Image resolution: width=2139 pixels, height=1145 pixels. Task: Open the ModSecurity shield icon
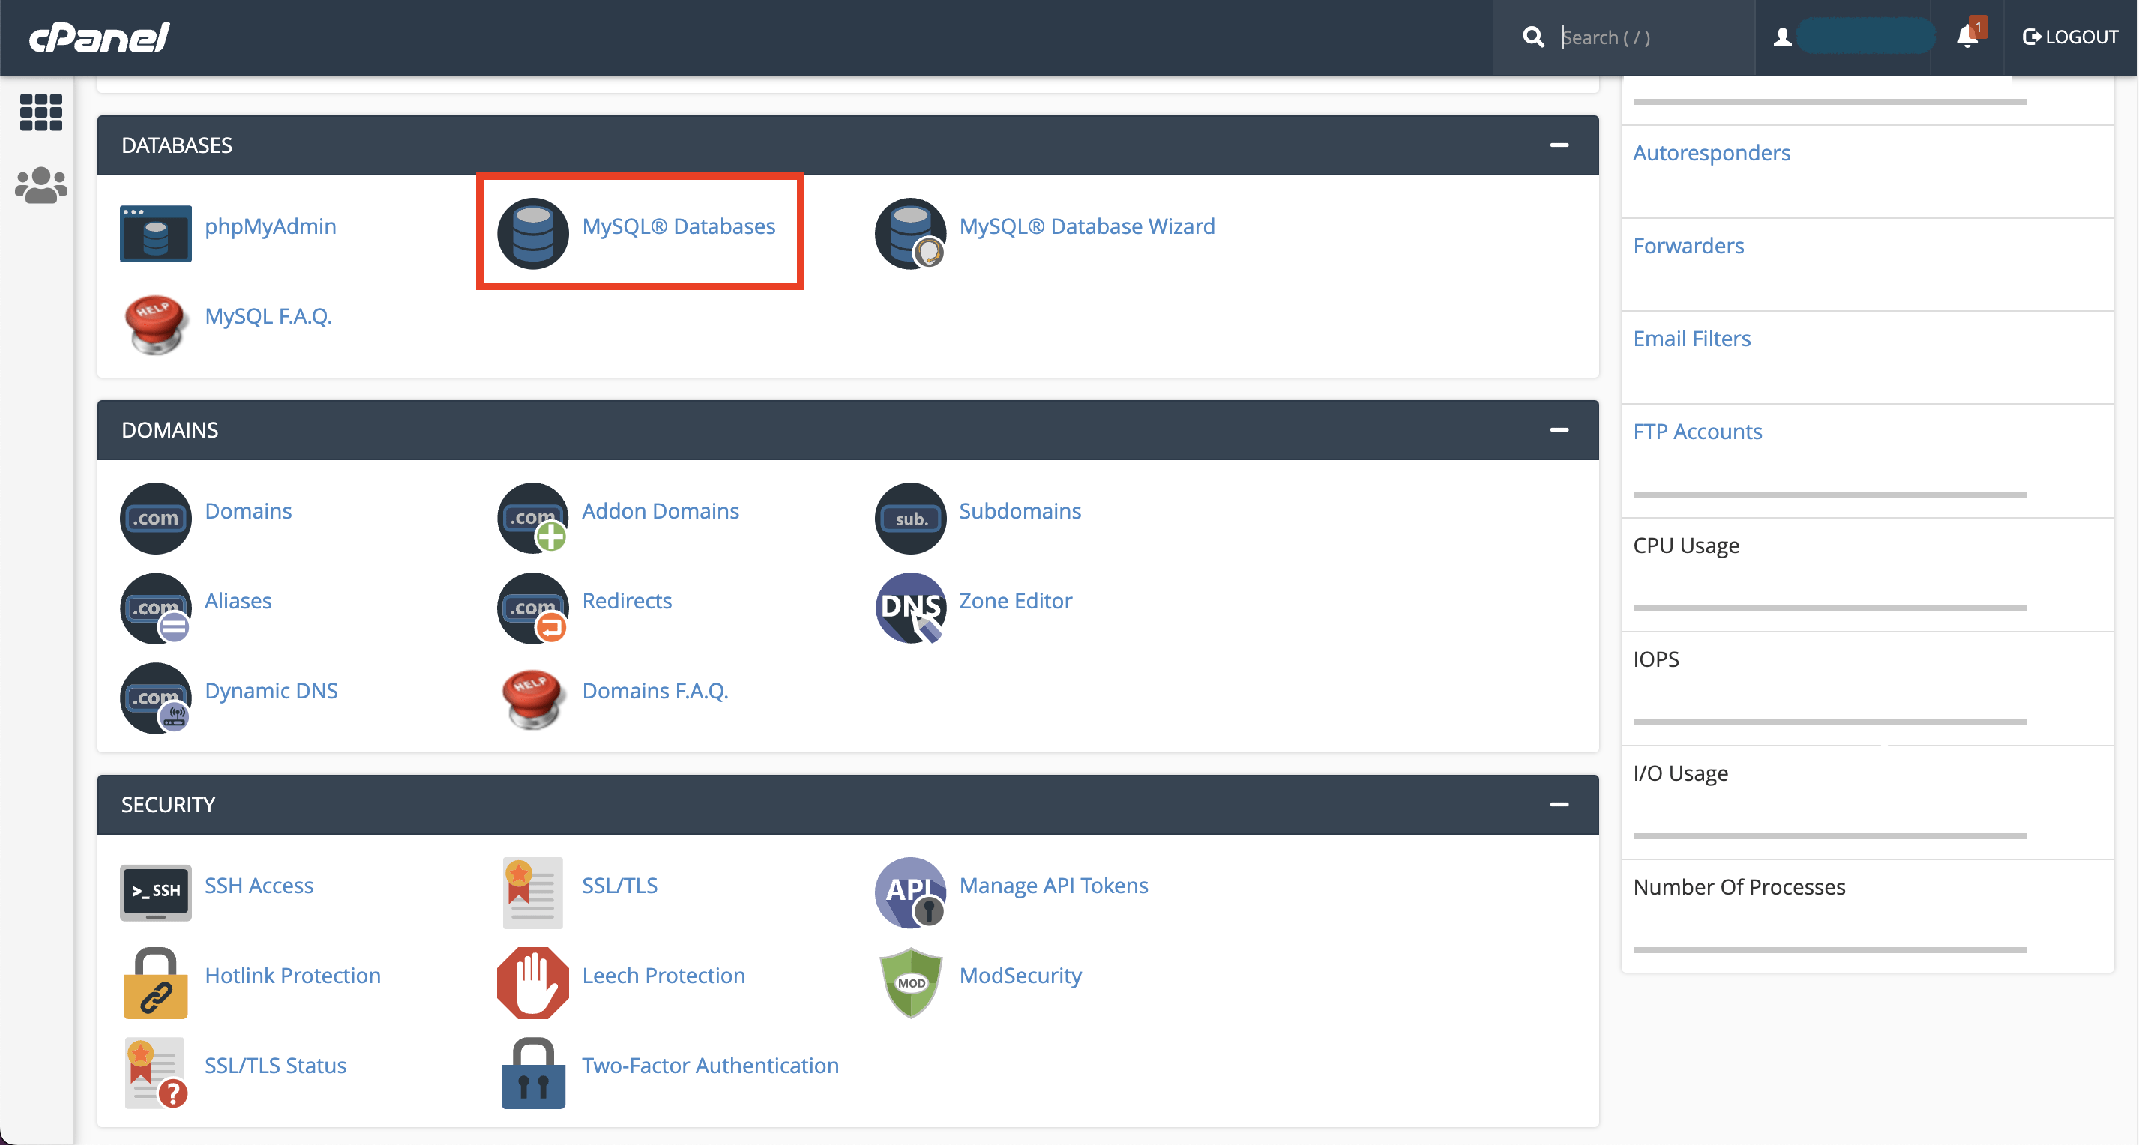click(910, 982)
